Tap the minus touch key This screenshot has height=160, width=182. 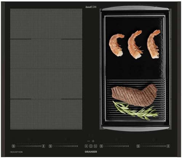88,141
